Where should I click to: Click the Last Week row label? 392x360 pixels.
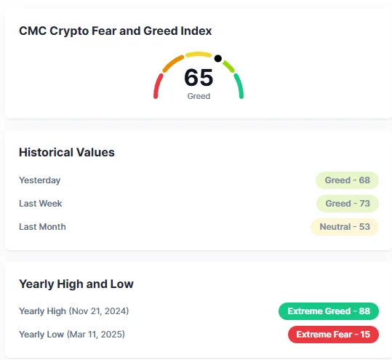click(x=41, y=204)
